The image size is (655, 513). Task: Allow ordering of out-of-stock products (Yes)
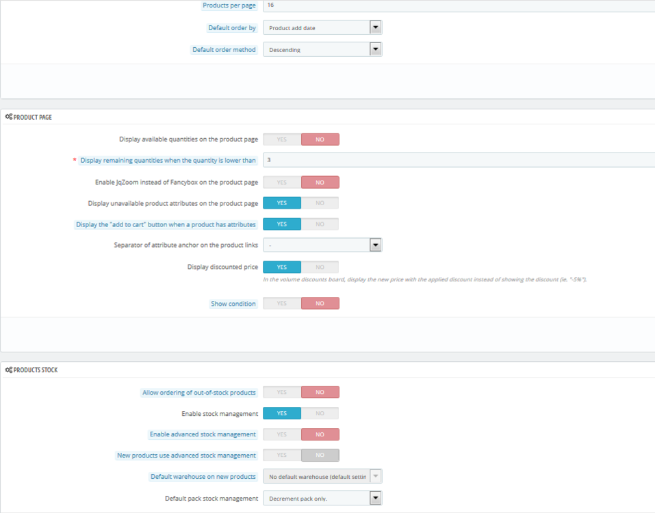point(282,393)
